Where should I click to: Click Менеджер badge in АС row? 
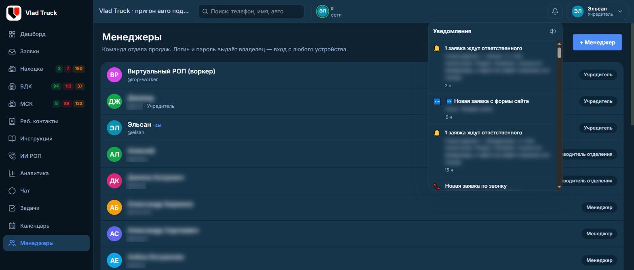click(x=599, y=234)
